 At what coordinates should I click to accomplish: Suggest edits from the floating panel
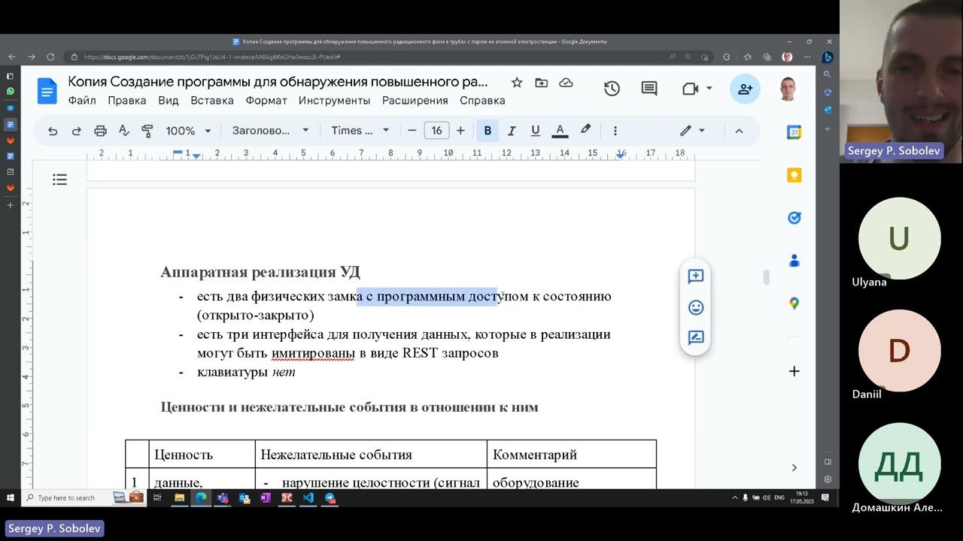[x=696, y=338]
